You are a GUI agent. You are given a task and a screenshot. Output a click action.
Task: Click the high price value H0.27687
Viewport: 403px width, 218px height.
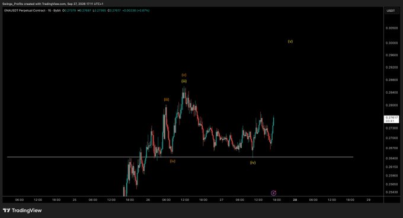pos(85,11)
